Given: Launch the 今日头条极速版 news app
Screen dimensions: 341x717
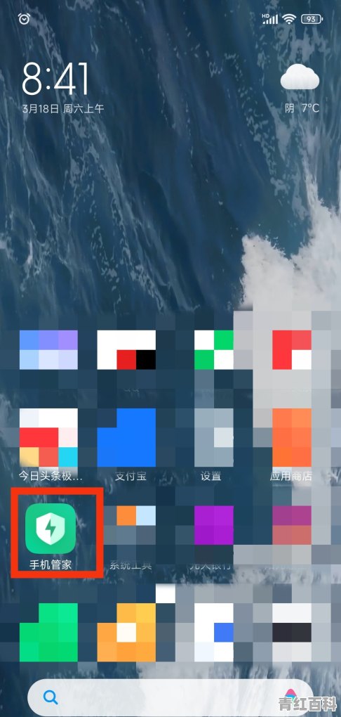Looking at the screenshot, I should tap(48, 438).
